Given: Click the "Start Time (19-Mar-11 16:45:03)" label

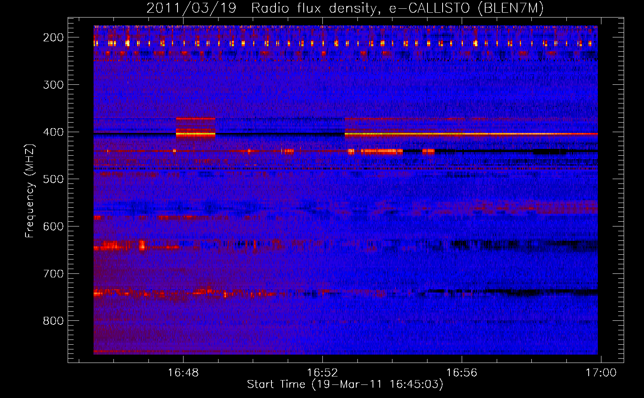Looking at the screenshot, I should 345,384.
